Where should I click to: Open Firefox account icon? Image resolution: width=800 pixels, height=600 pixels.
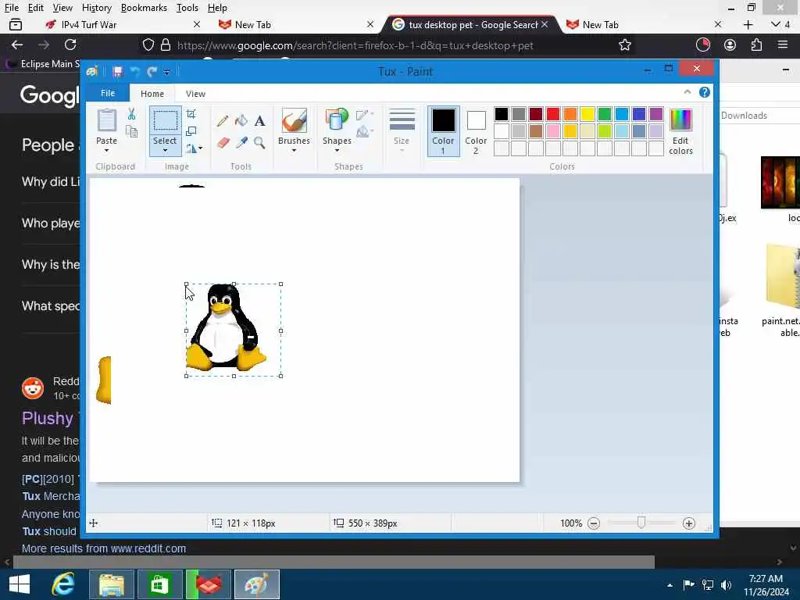click(x=730, y=45)
